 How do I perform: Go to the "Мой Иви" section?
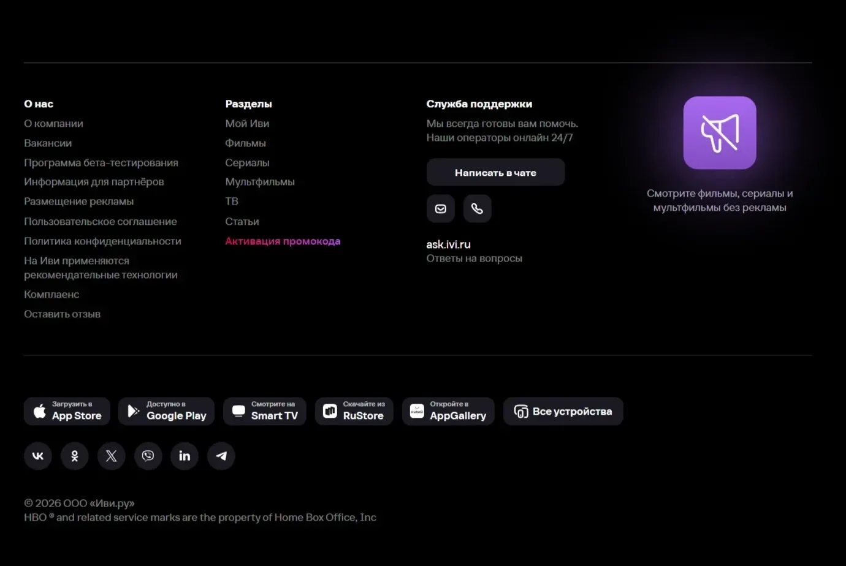247,123
